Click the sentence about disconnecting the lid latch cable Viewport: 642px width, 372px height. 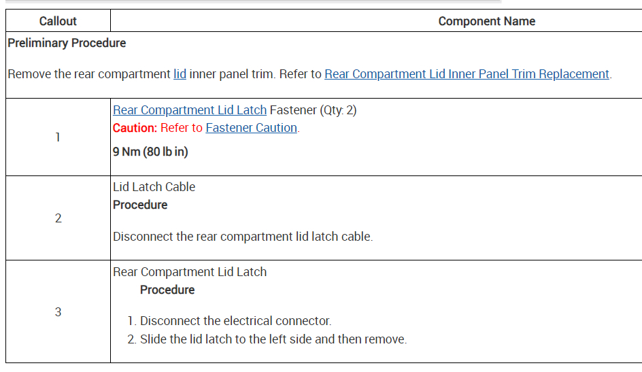click(243, 237)
